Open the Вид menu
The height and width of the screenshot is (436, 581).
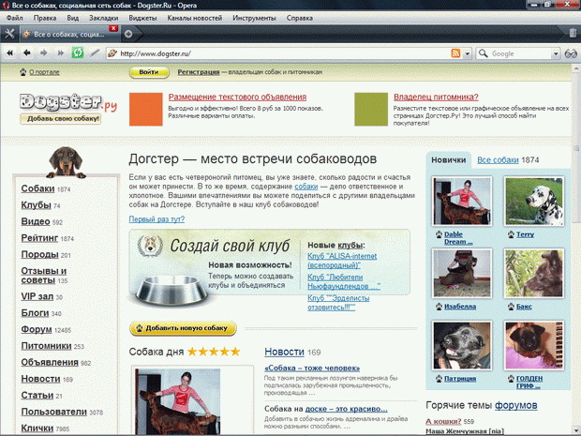click(x=73, y=18)
